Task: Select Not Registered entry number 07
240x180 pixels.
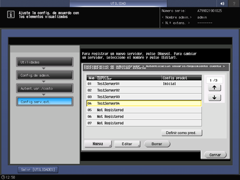Action: tap(144, 123)
